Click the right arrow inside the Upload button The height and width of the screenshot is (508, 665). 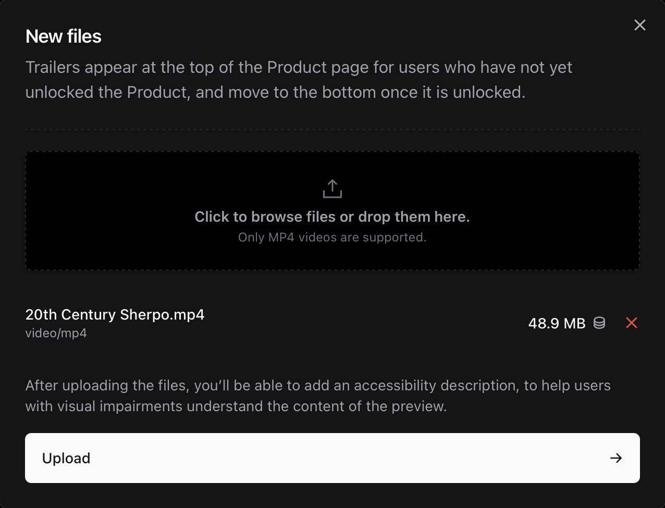click(x=616, y=458)
